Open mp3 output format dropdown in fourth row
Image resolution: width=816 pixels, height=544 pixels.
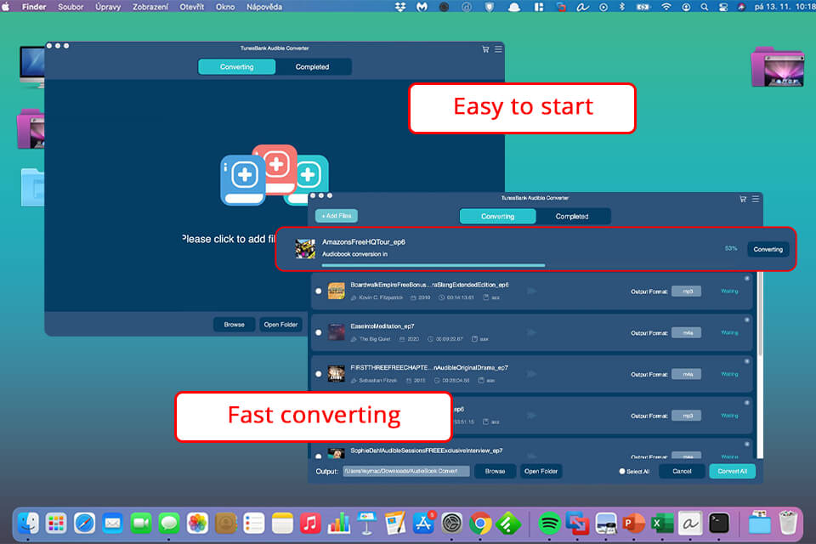point(687,416)
